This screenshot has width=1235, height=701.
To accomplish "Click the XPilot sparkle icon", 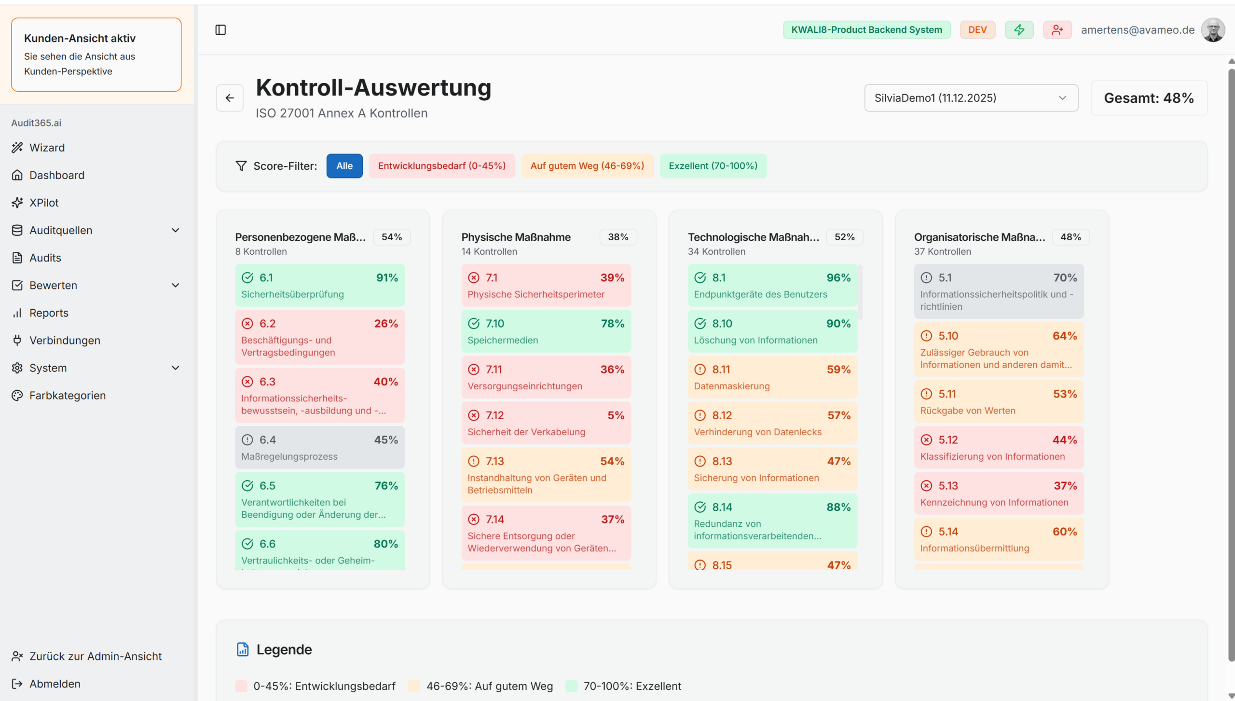I will point(17,203).
